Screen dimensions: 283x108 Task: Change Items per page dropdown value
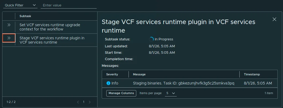(171, 93)
